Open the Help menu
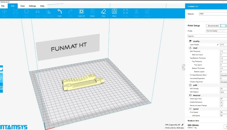227x130 pixels. tap(42, 6)
